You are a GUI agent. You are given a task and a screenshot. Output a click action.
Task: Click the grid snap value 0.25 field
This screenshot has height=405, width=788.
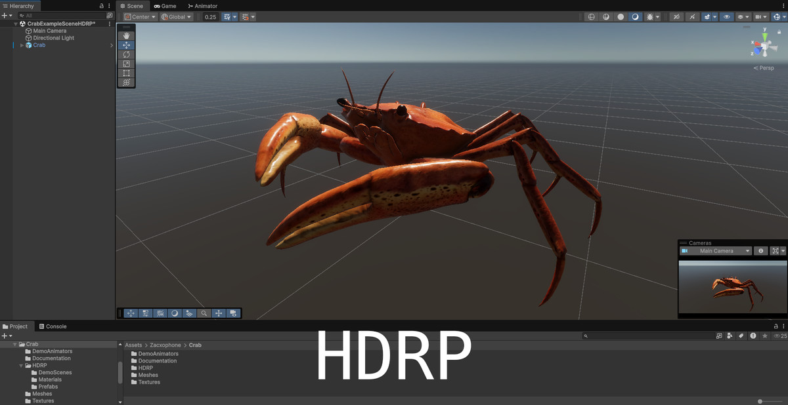[x=210, y=17]
